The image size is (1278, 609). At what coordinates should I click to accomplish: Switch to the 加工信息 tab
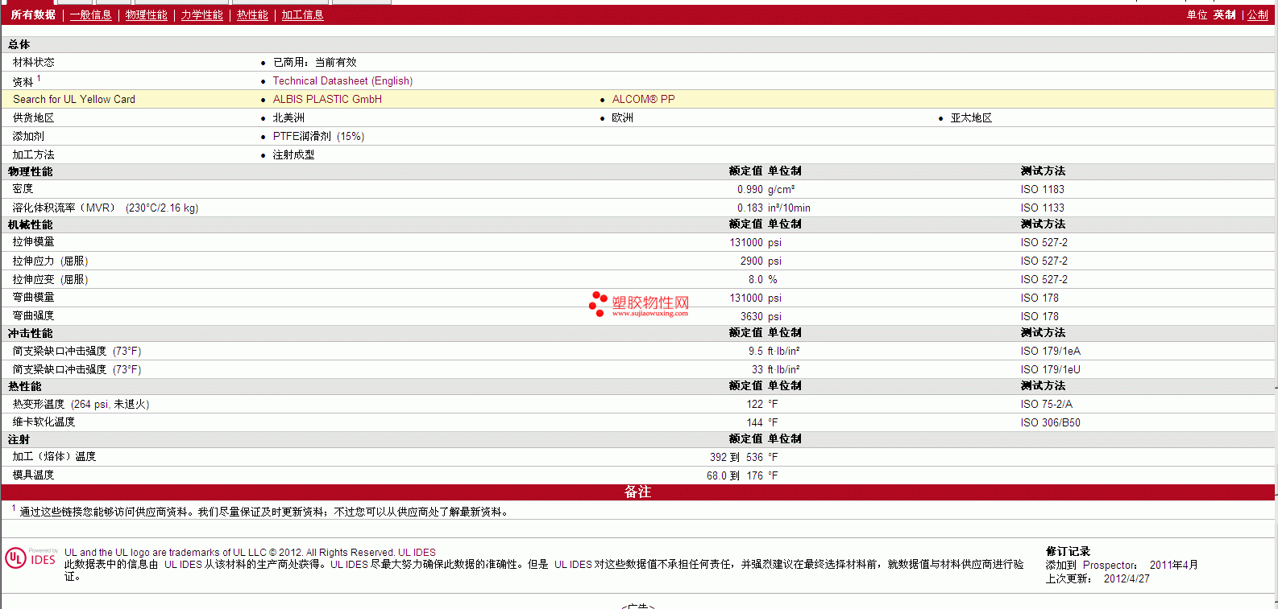click(302, 15)
